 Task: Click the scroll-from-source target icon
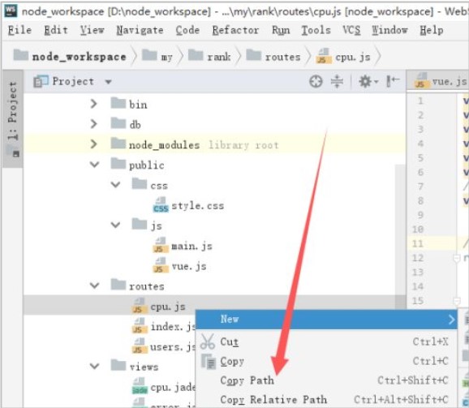(x=316, y=81)
